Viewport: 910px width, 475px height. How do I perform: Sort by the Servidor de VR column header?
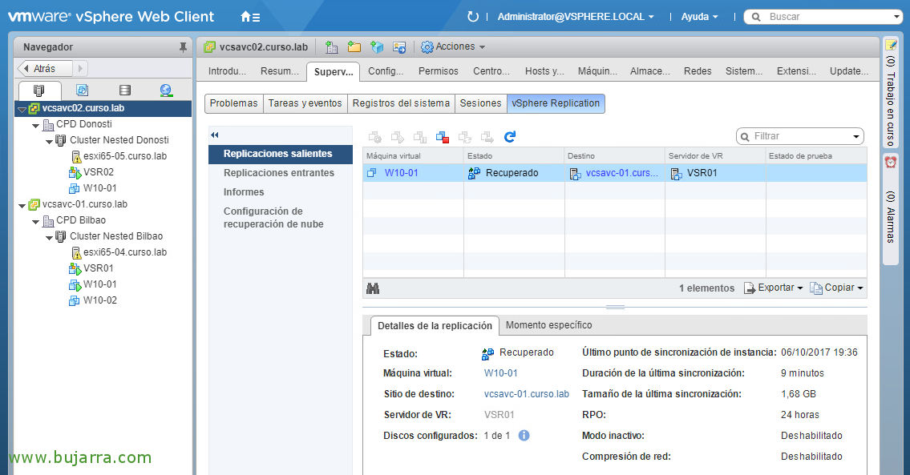(715, 156)
